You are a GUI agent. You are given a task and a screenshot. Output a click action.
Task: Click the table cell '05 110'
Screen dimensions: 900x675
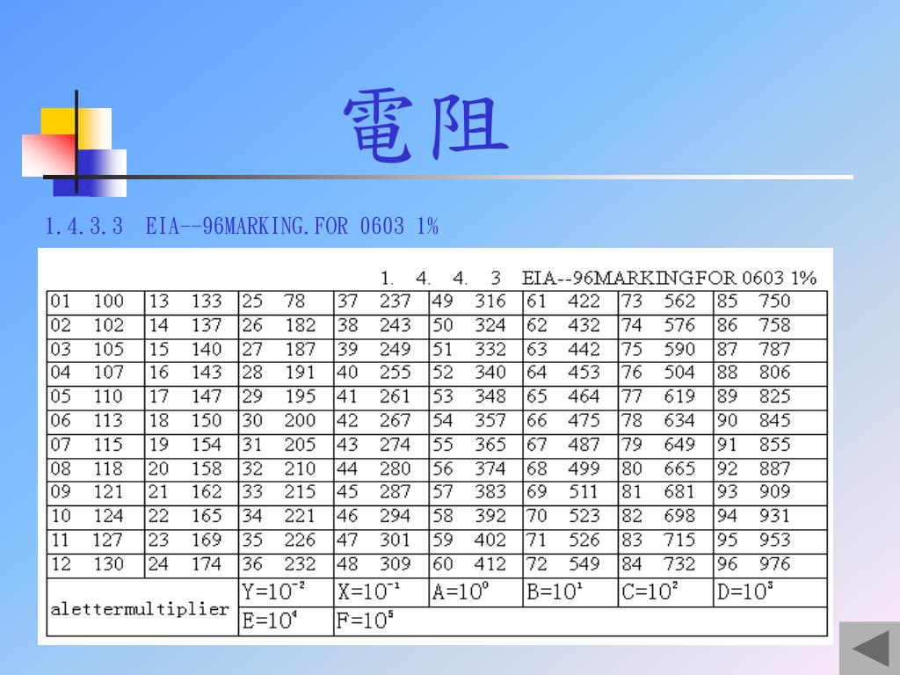pyautogui.click(x=95, y=398)
